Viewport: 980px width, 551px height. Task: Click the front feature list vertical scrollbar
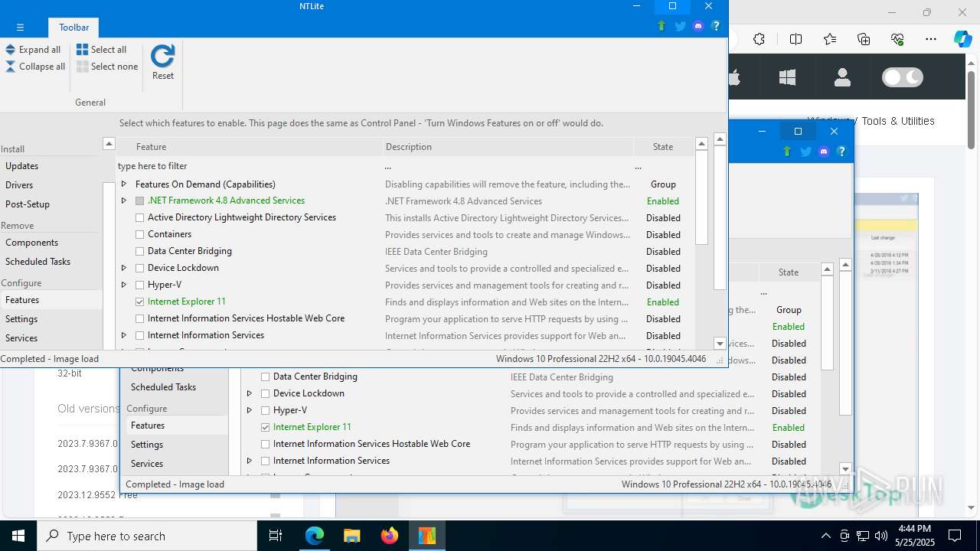[701, 198]
